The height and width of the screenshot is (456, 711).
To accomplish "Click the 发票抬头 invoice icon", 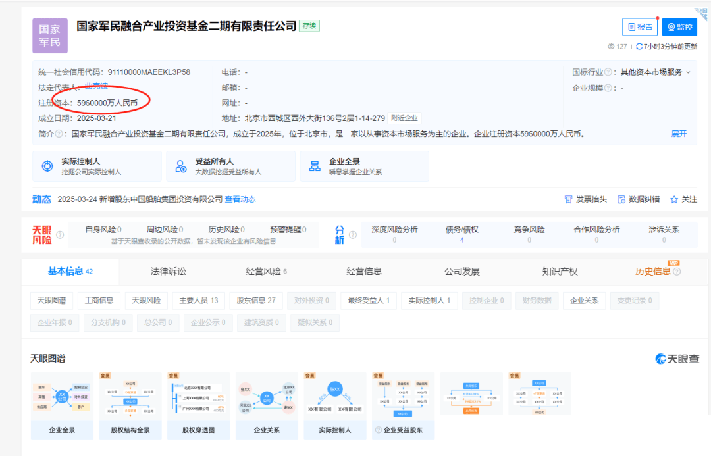I will 568,199.
